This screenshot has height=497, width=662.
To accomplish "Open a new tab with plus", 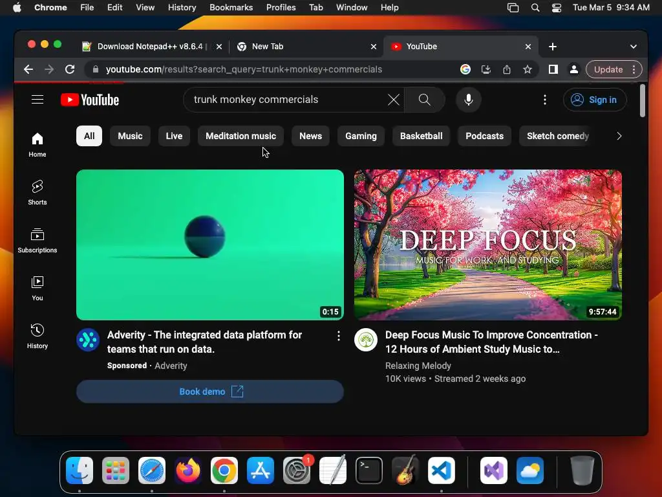I will point(553,47).
